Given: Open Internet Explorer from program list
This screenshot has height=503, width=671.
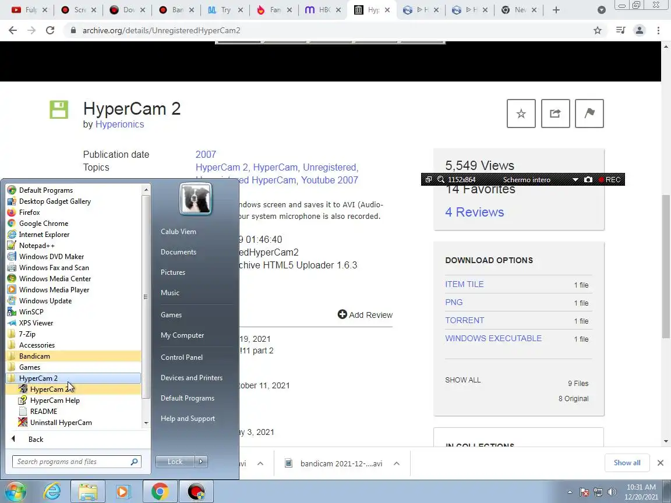Looking at the screenshot, I should 44,235.
